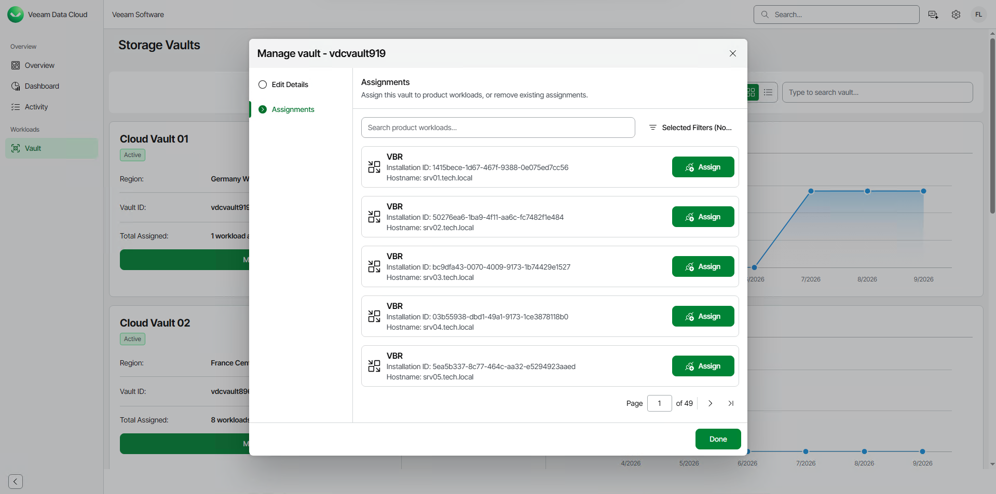Click the top Search field
Image resolution: width=996 pixels, height=494 pixels.
[836, 15]
